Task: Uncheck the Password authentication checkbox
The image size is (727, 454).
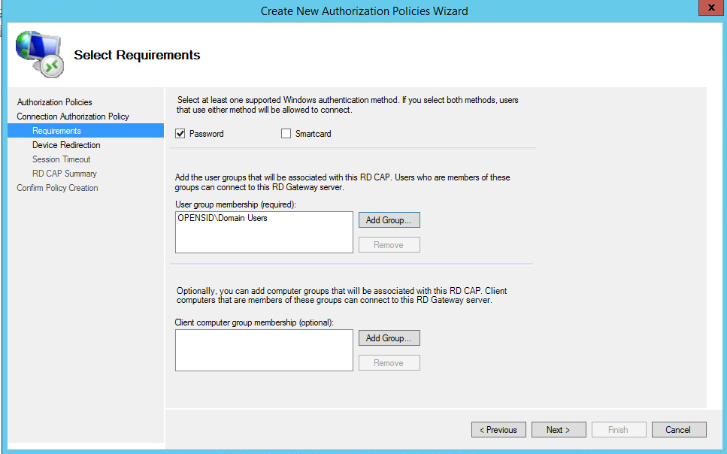Action: tap(180, 134)
